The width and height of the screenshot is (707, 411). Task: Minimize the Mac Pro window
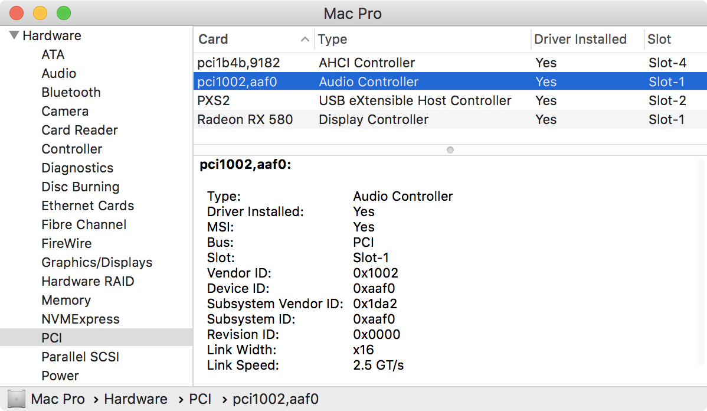pos(40,13)
